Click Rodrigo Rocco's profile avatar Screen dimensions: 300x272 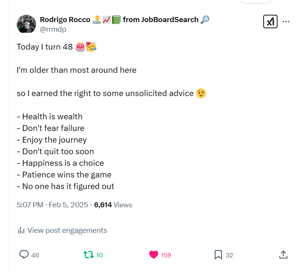pyautogui.click(x=26, y=24)
